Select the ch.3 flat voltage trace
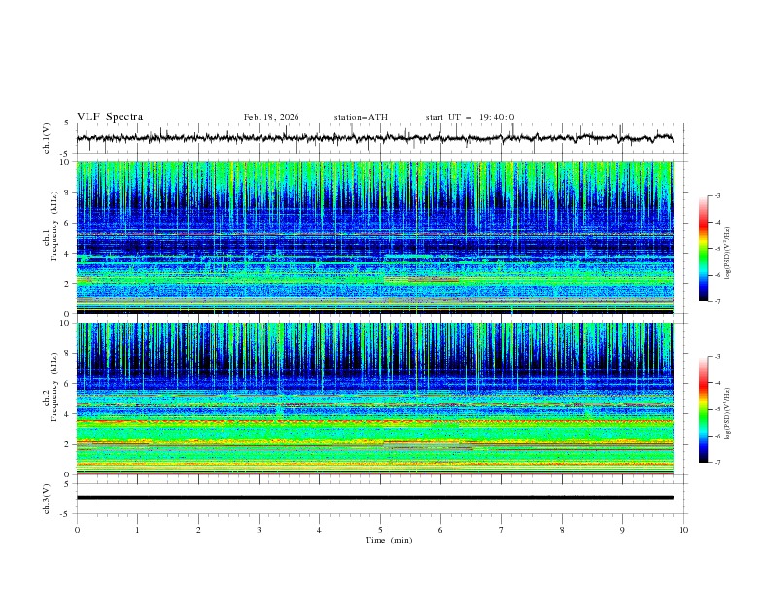The width and height of the screenshot is (770, 595). 374,498
